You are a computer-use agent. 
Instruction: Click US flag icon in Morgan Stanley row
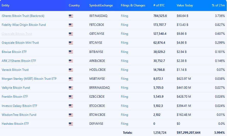[x=71, y=79]
